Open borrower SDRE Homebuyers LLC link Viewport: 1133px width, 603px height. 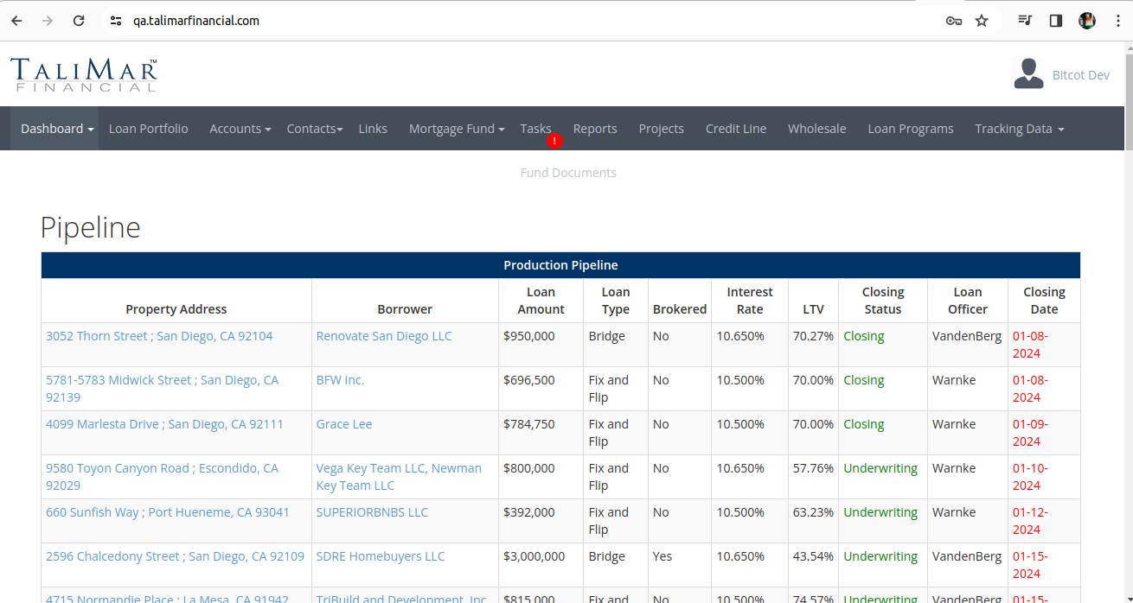pos(381,556)
